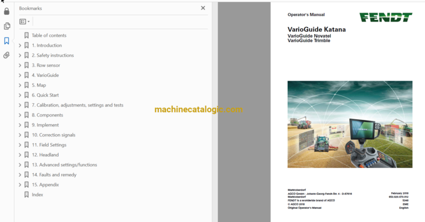Expand the 11. Field Settings bookmark

pos(20,145)
